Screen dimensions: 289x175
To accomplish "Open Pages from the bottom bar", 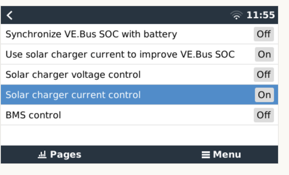I will 66,155.
